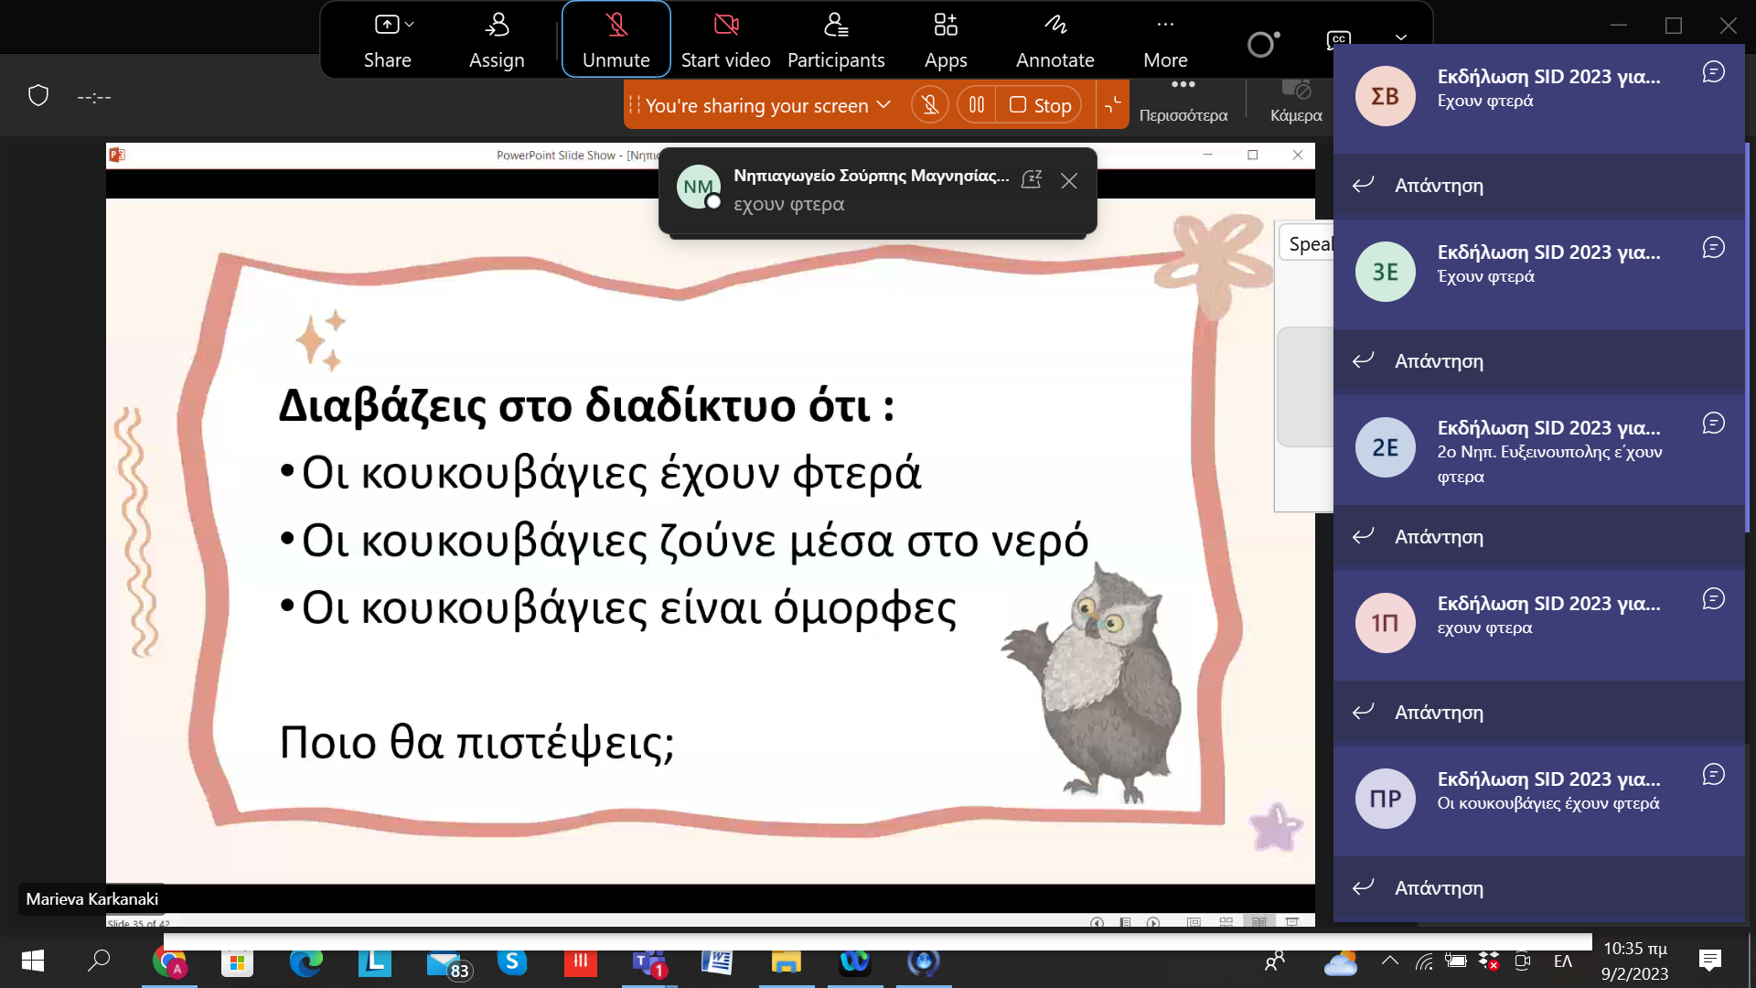Pause the screen share
The image size is (1756, 988).
click(976, 105)
